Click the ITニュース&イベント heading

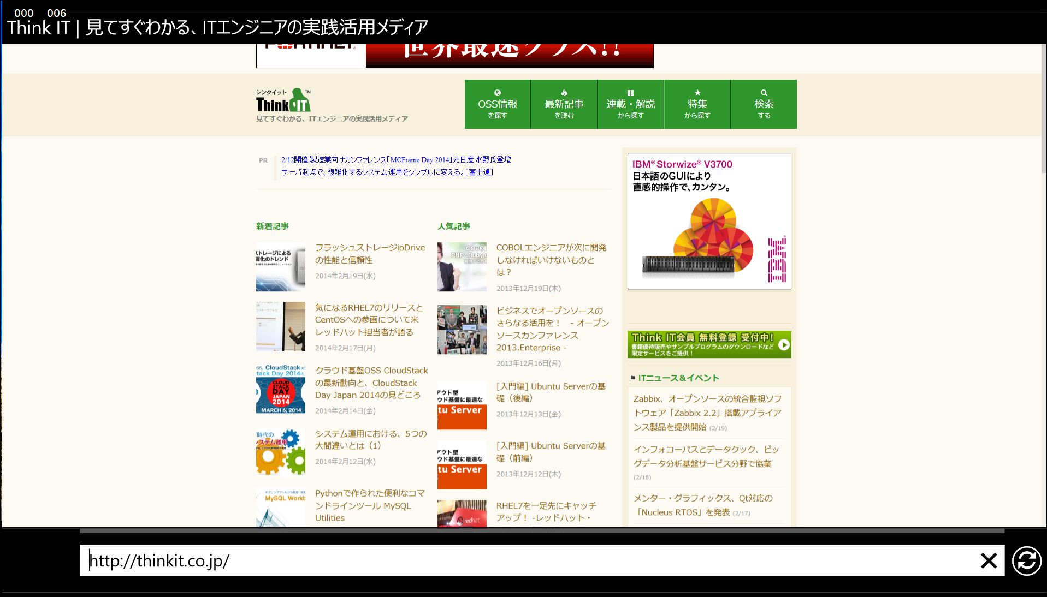pyautogui.click(x=678, y=378)
